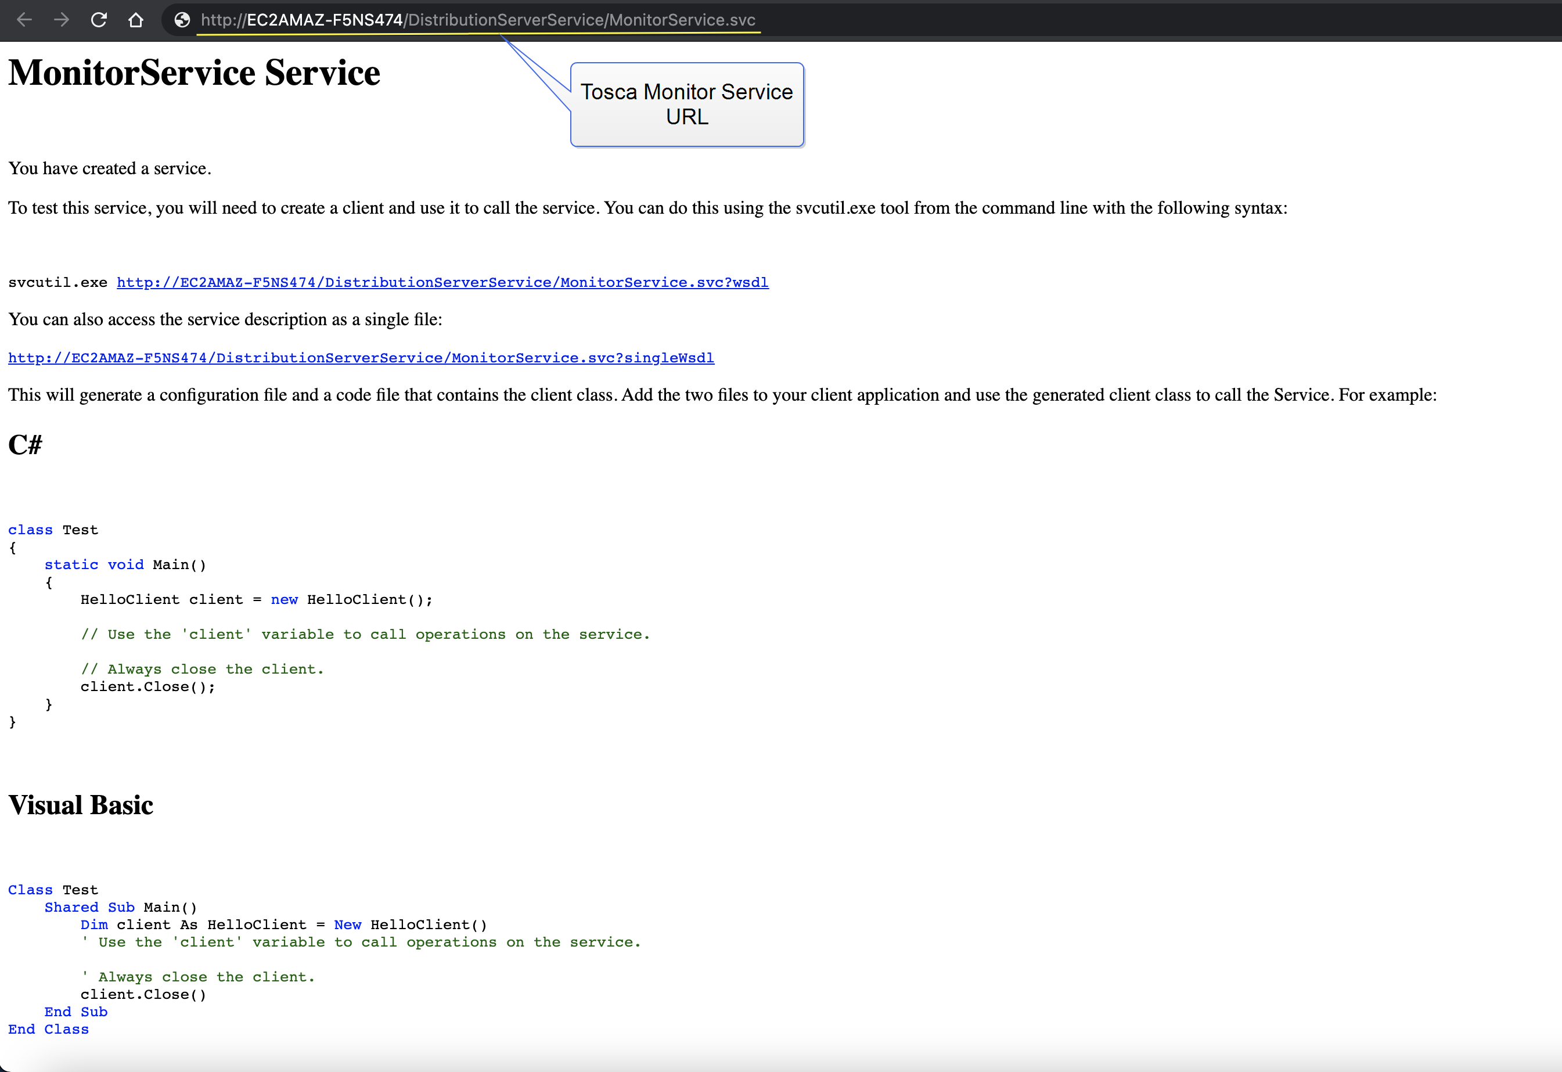This screenshot has width=1562, height=1072.
Task: Click the svcutil.exe command text
Action: pyautogui.click(x=58, y=282)
